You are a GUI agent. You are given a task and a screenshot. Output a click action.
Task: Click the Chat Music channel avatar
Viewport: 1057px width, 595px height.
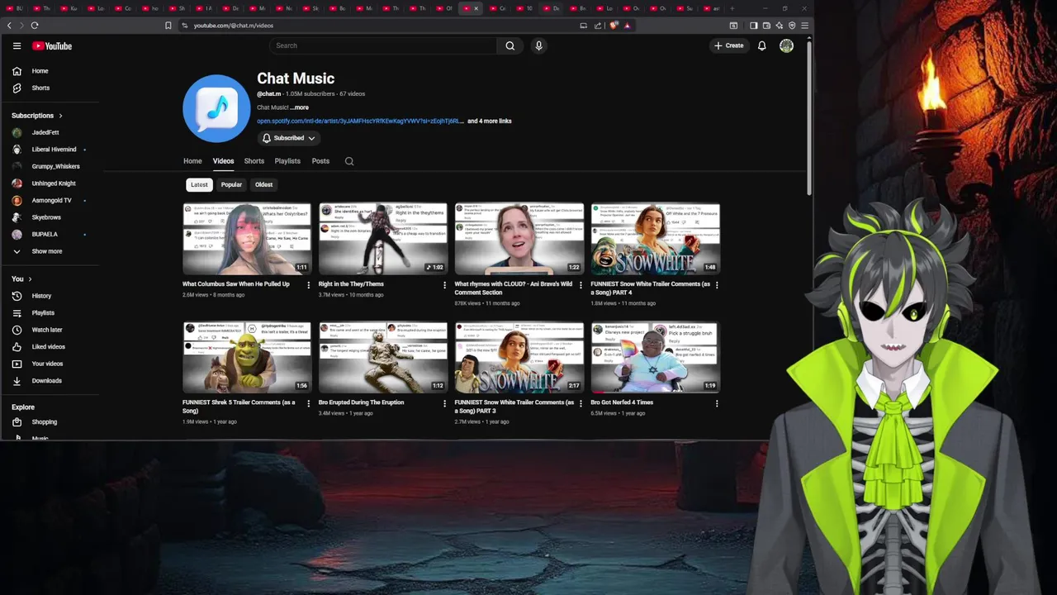(x=216, y=108)
